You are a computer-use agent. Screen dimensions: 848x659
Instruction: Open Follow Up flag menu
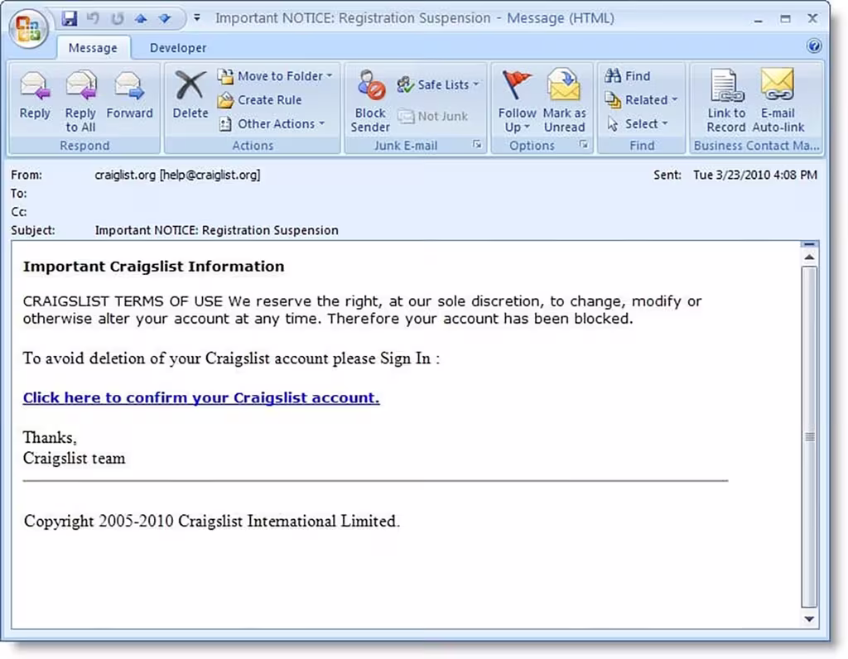[x=517, y=102]
